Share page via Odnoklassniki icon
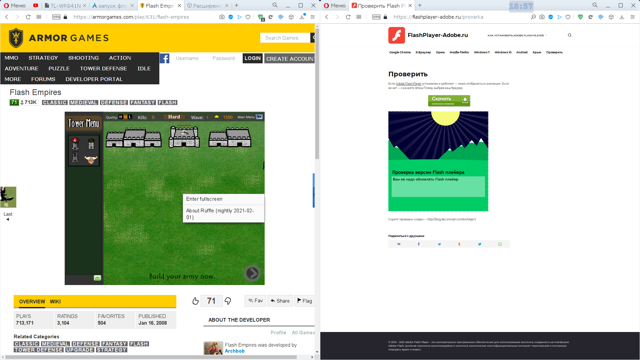This screenshot has height=360, width=640. (x=459, y=244)
